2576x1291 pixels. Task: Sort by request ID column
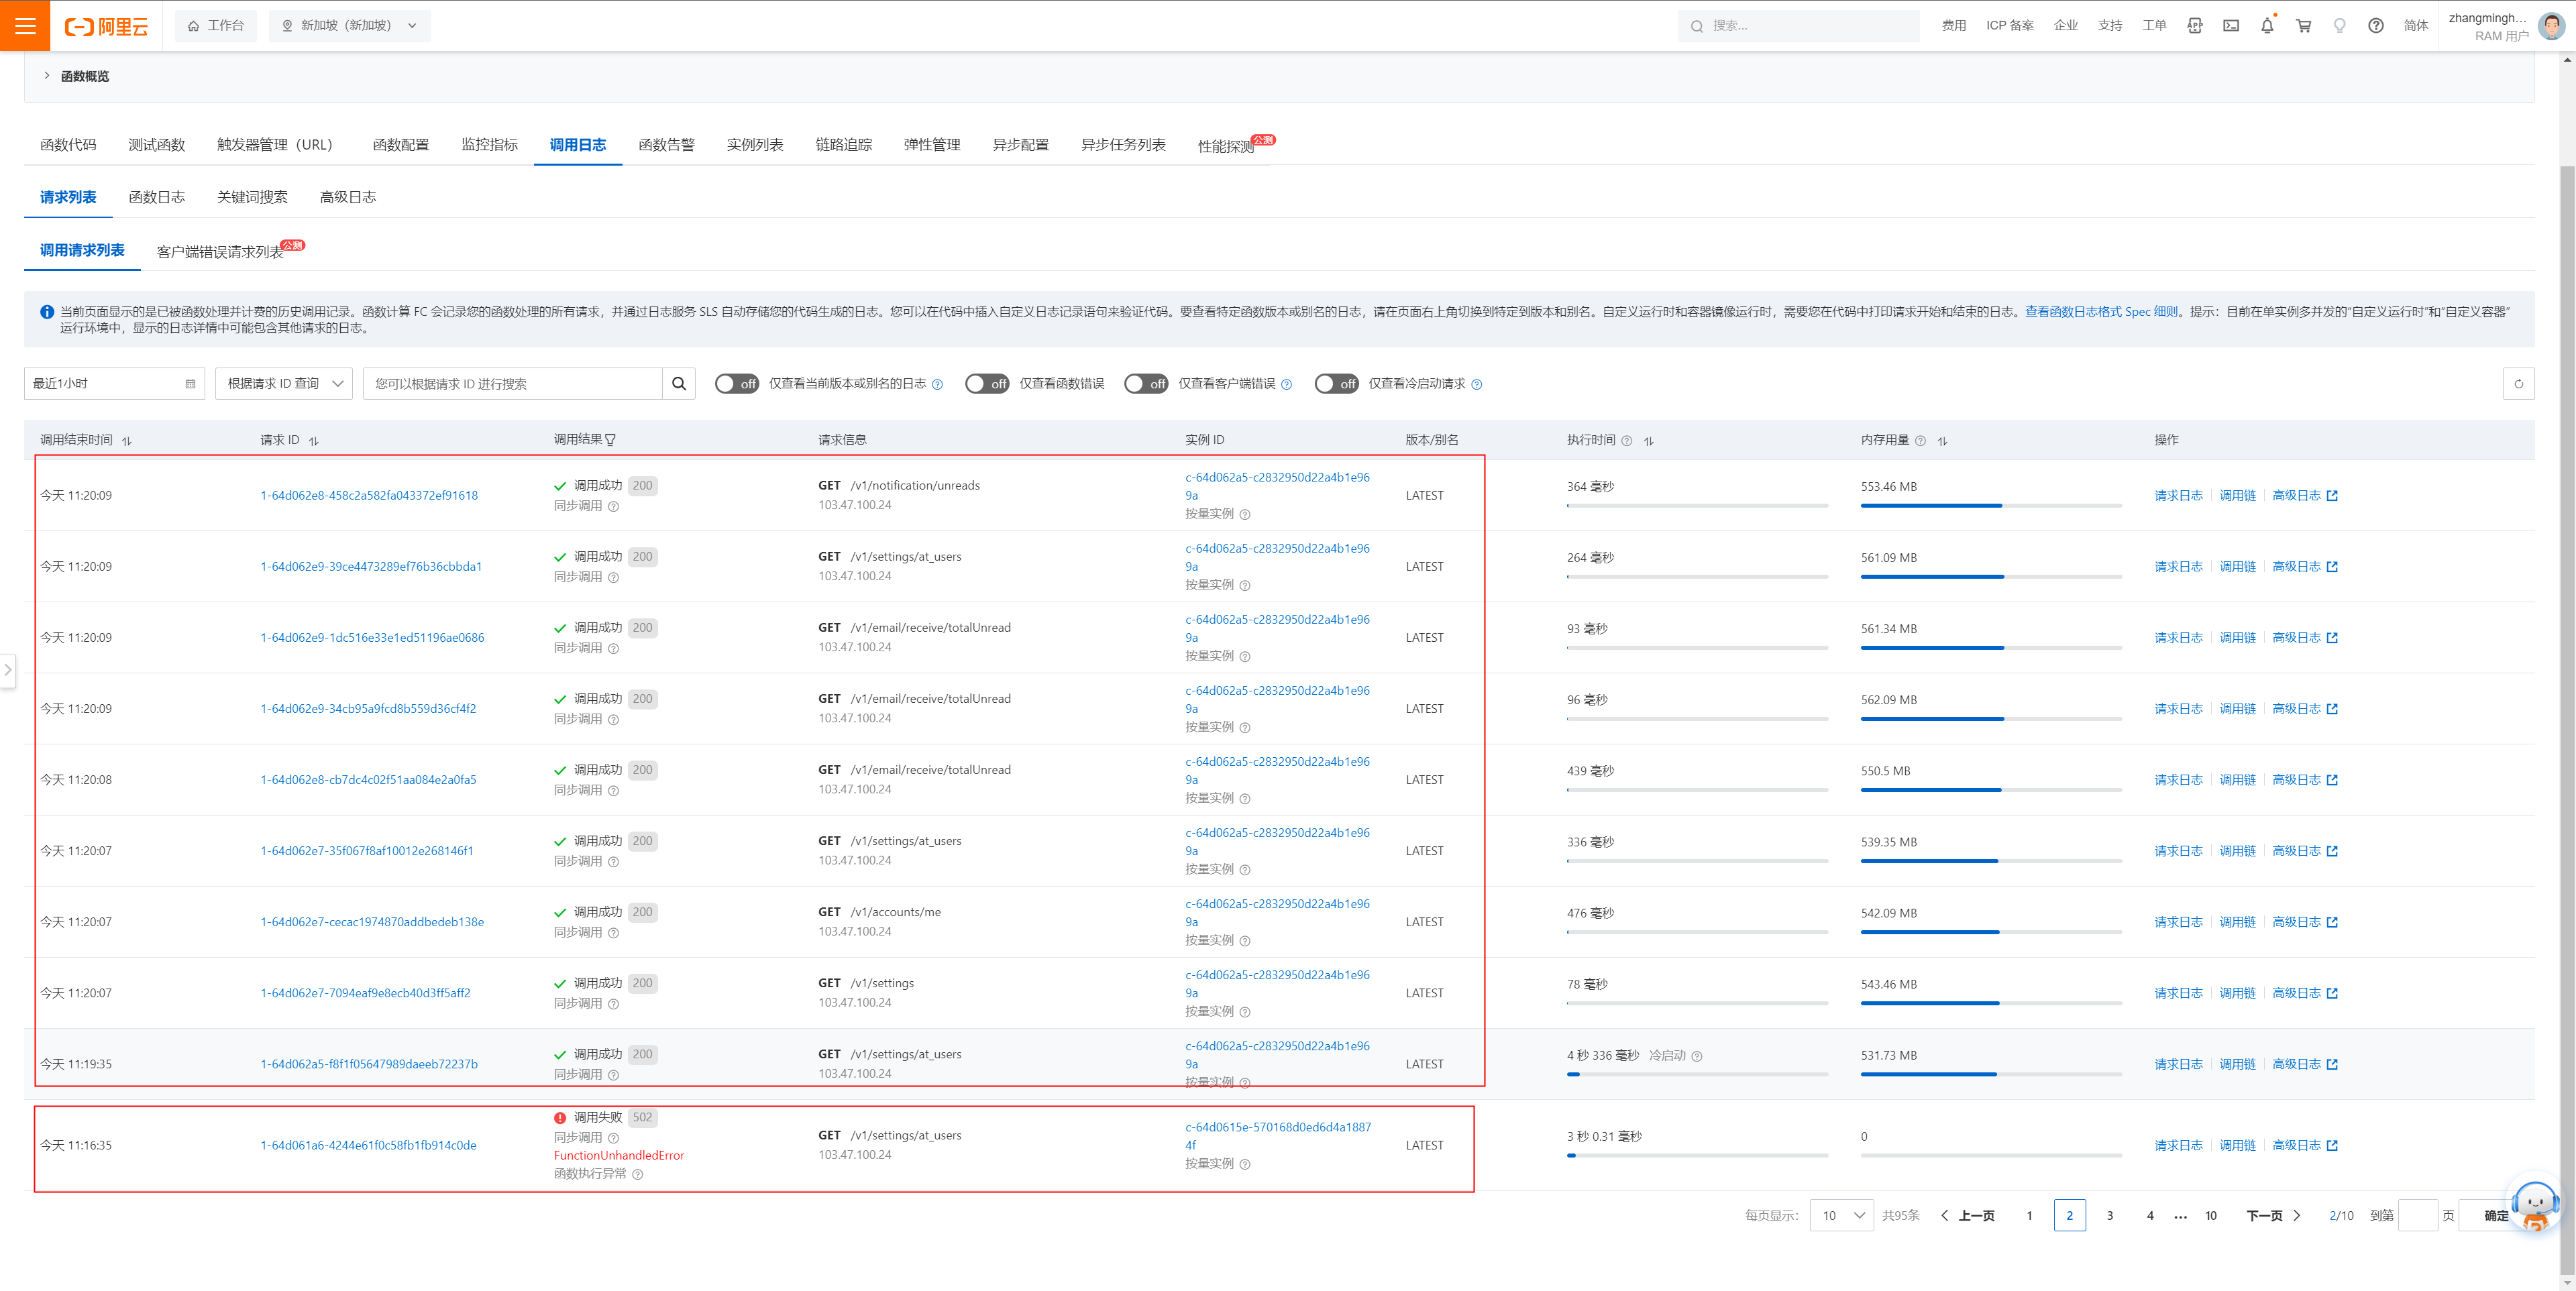tap(314, 441)
